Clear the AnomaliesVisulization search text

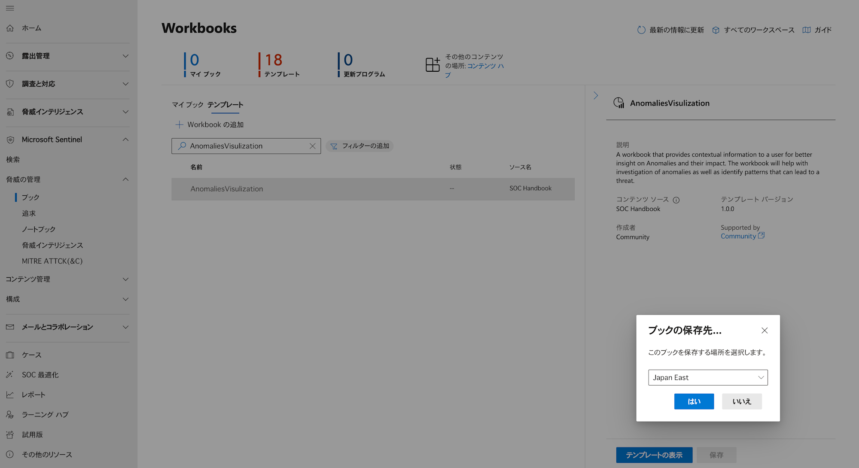coord(312,146)
